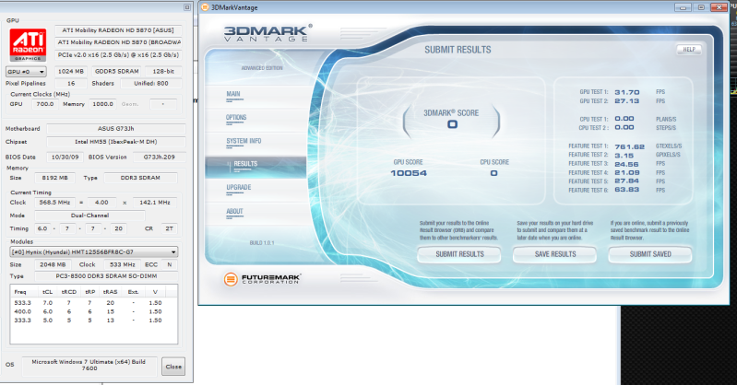
Task: Click the Futuremark Corporation orange logo
Action: click(231, 279)
